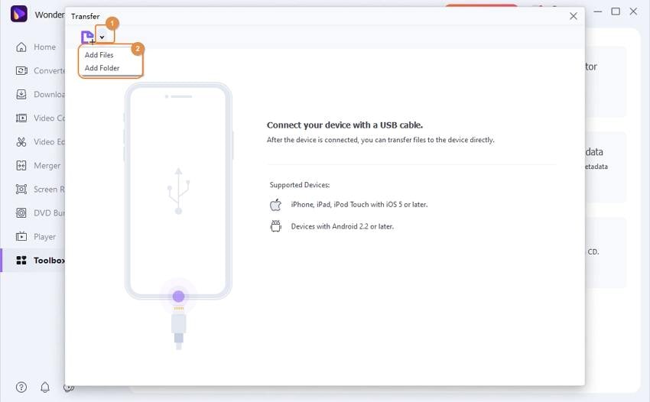Select the Video Compressor sidebar icon
The height and width of the screenshot is (402, 650).
21,118
